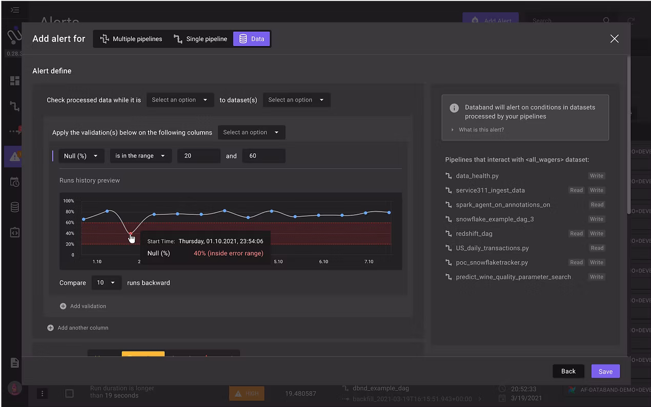This screenshot has width=651, height=407.
Task: Click pipeline icon next to predict_wine_quality_parameter_search
Action: tap(449, 277)
